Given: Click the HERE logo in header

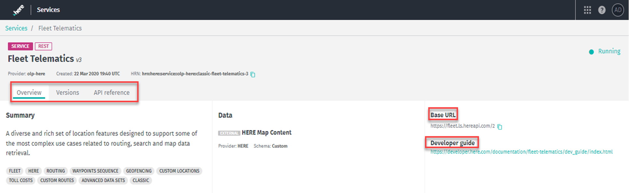Looking at the screenshot, I should [x=19, y=10].
